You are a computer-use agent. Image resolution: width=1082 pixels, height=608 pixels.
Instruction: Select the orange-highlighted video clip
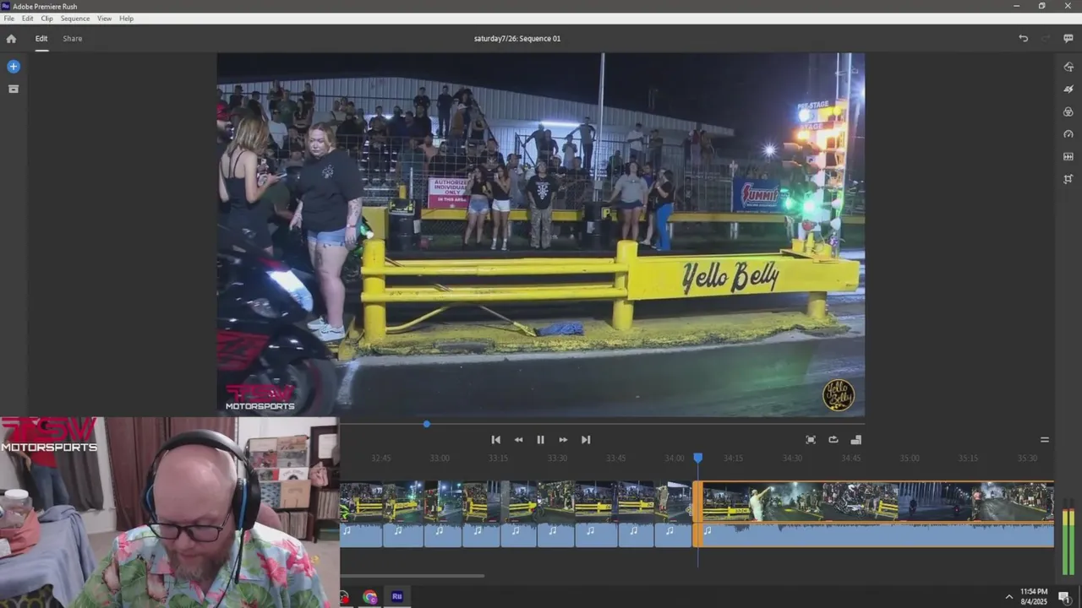[x=875, y=502]
